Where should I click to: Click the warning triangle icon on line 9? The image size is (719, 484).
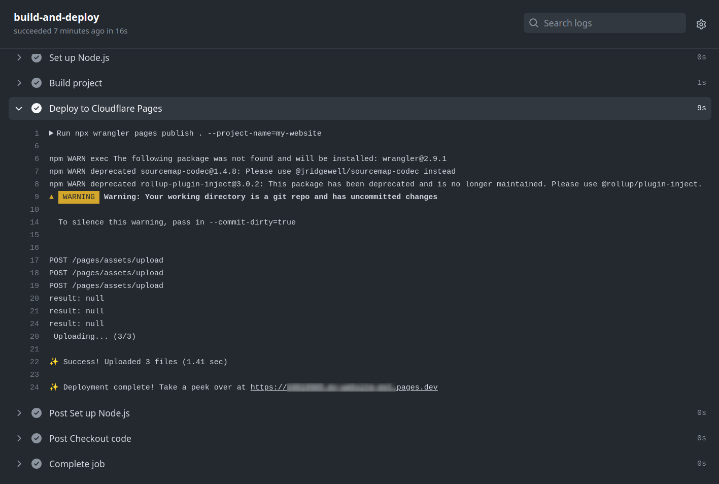[x=51, y=197]
